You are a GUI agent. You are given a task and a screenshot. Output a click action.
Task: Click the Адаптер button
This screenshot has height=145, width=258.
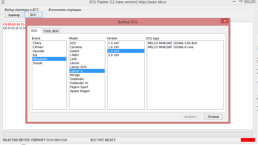point(14,15)
